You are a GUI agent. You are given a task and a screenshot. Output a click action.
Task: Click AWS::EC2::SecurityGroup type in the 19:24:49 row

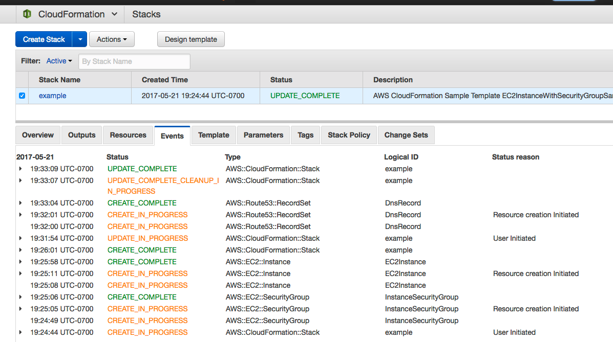click(x=267, y=321)
